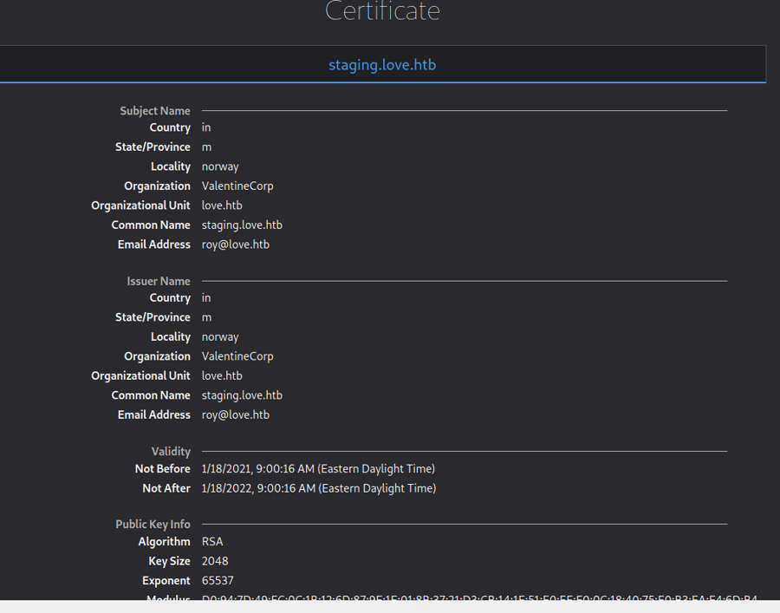Click the Public Key Info header
Image resolution: width=780 pixels, height=613 pixels.
tap(153, 525)
